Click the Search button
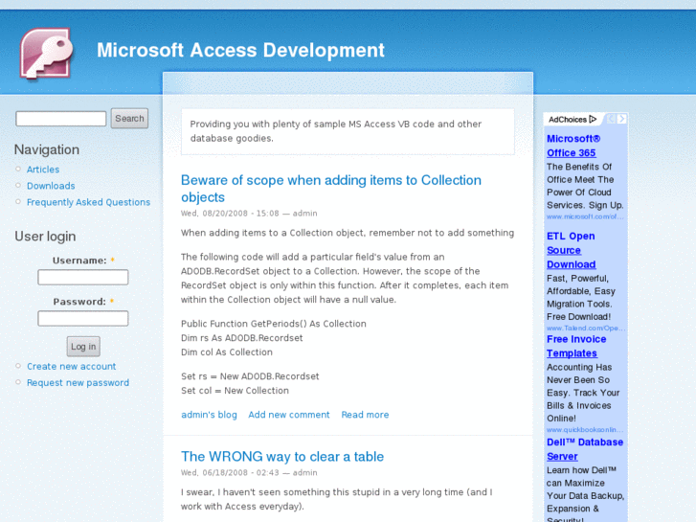The height and width of the screenshot is (522, 696). [x=129, y=119]
